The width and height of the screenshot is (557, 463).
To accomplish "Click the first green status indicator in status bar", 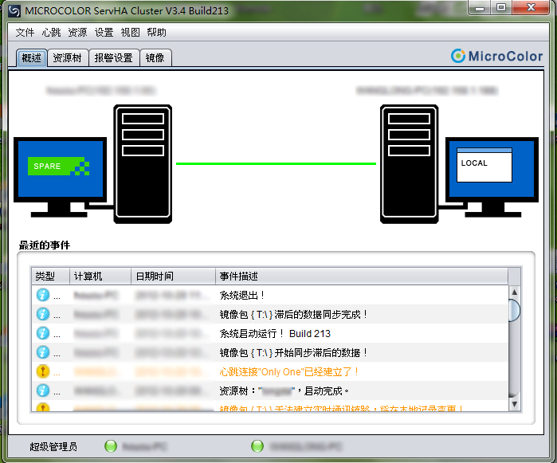I will [111, 446].
